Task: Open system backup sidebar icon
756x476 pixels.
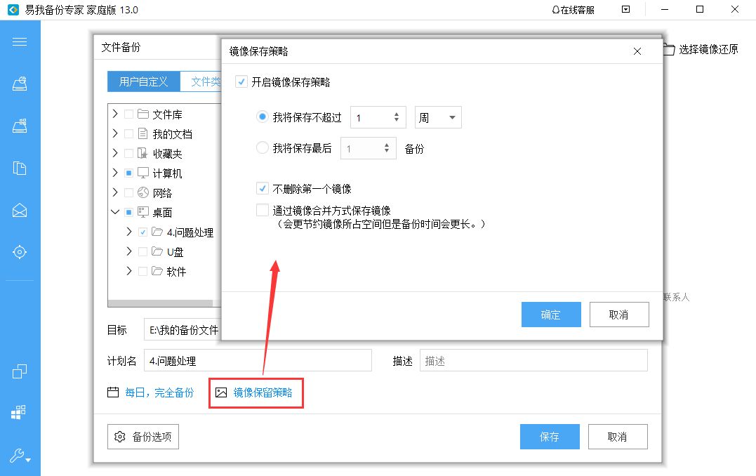Action: tap(19, 126)
